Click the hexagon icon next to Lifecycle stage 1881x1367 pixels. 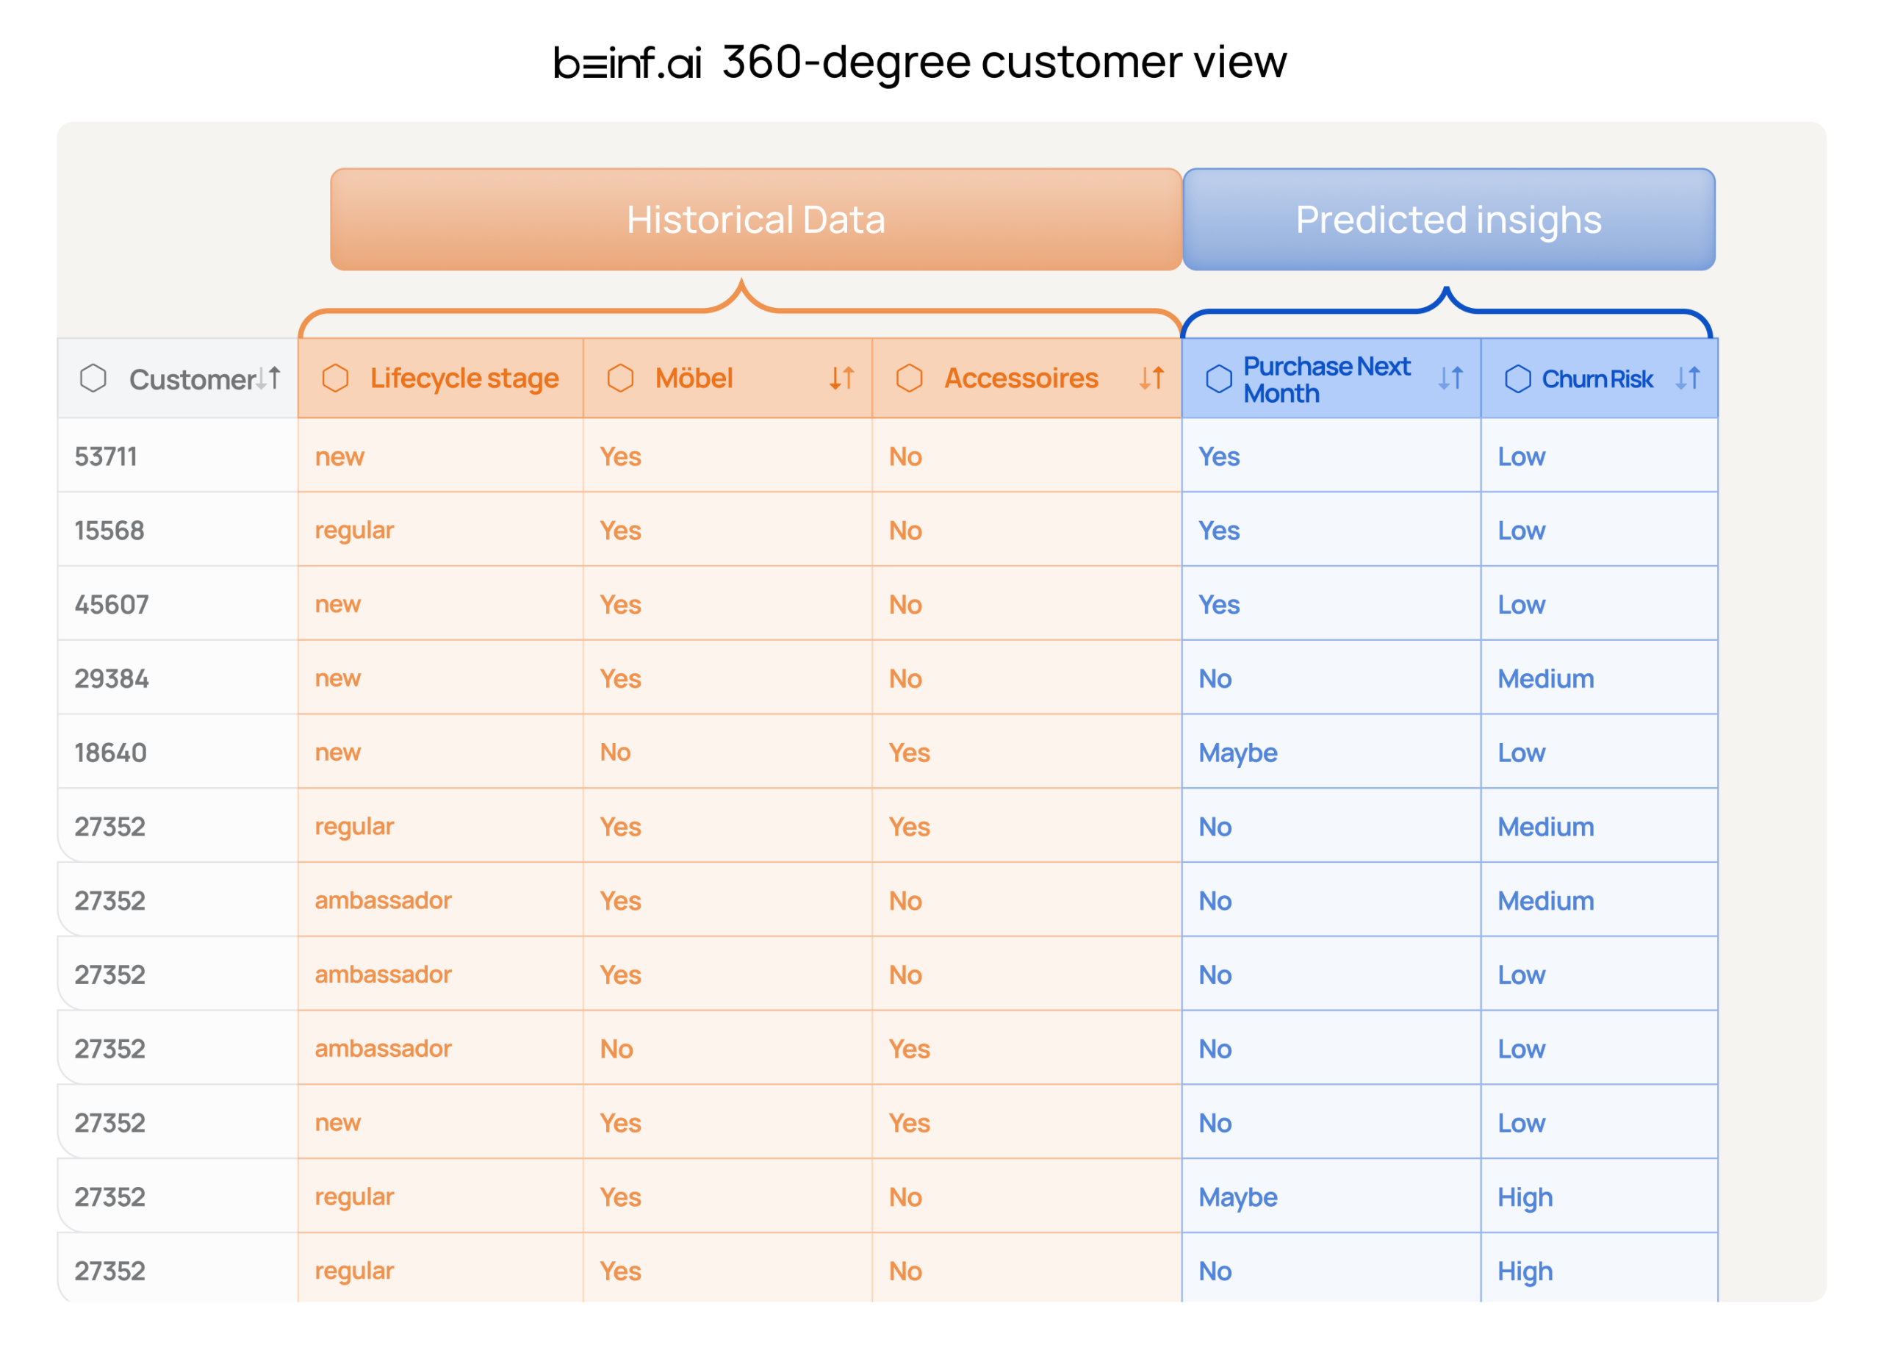(x=335, y=378)
